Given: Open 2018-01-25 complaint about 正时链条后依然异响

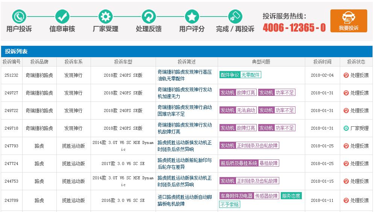Looking at the screenshot, I should (x=185, y=146).
